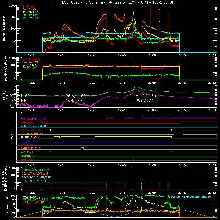Click the 10000 y-axis tick label
This screenshot has width=220, height=220.
pyautogui.click(x=12, y=6)
